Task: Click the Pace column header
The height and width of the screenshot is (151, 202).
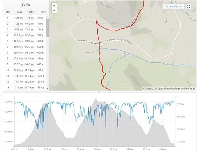Action: pyautogui.click(x=19, y=12)
